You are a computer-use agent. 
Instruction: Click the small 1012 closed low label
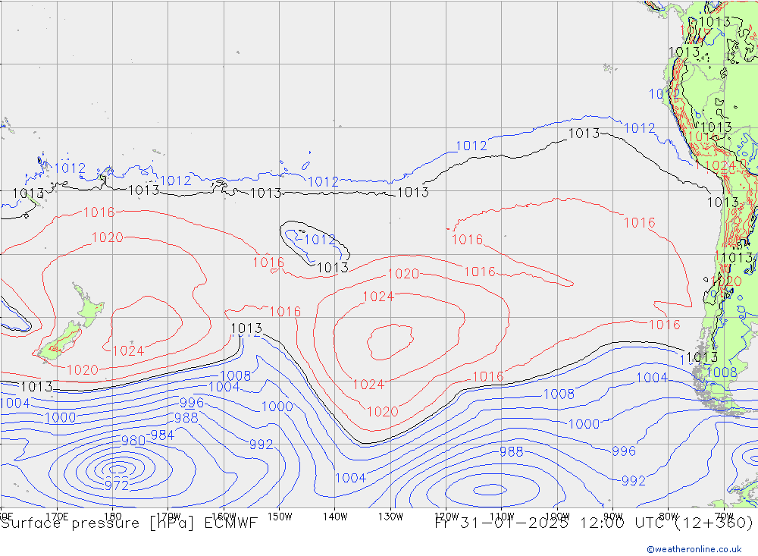click(320, 240)
